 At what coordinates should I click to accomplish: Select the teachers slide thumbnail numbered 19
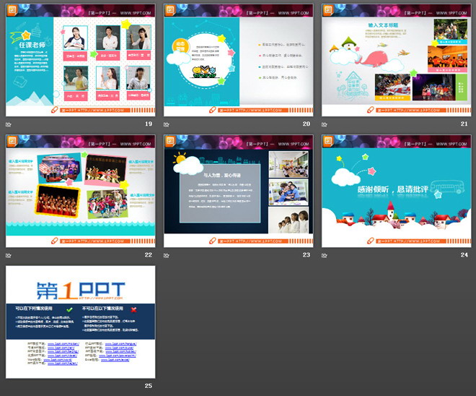(79, 59)
